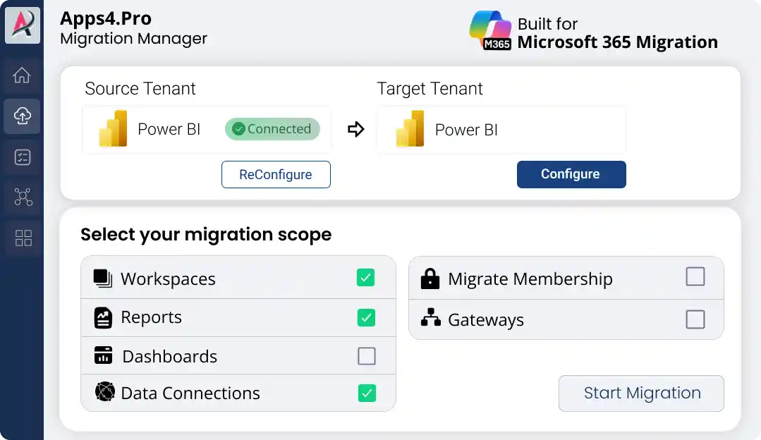Click the Configure button for target tenant
The image size is (761, 440).
tap(571, 174)
